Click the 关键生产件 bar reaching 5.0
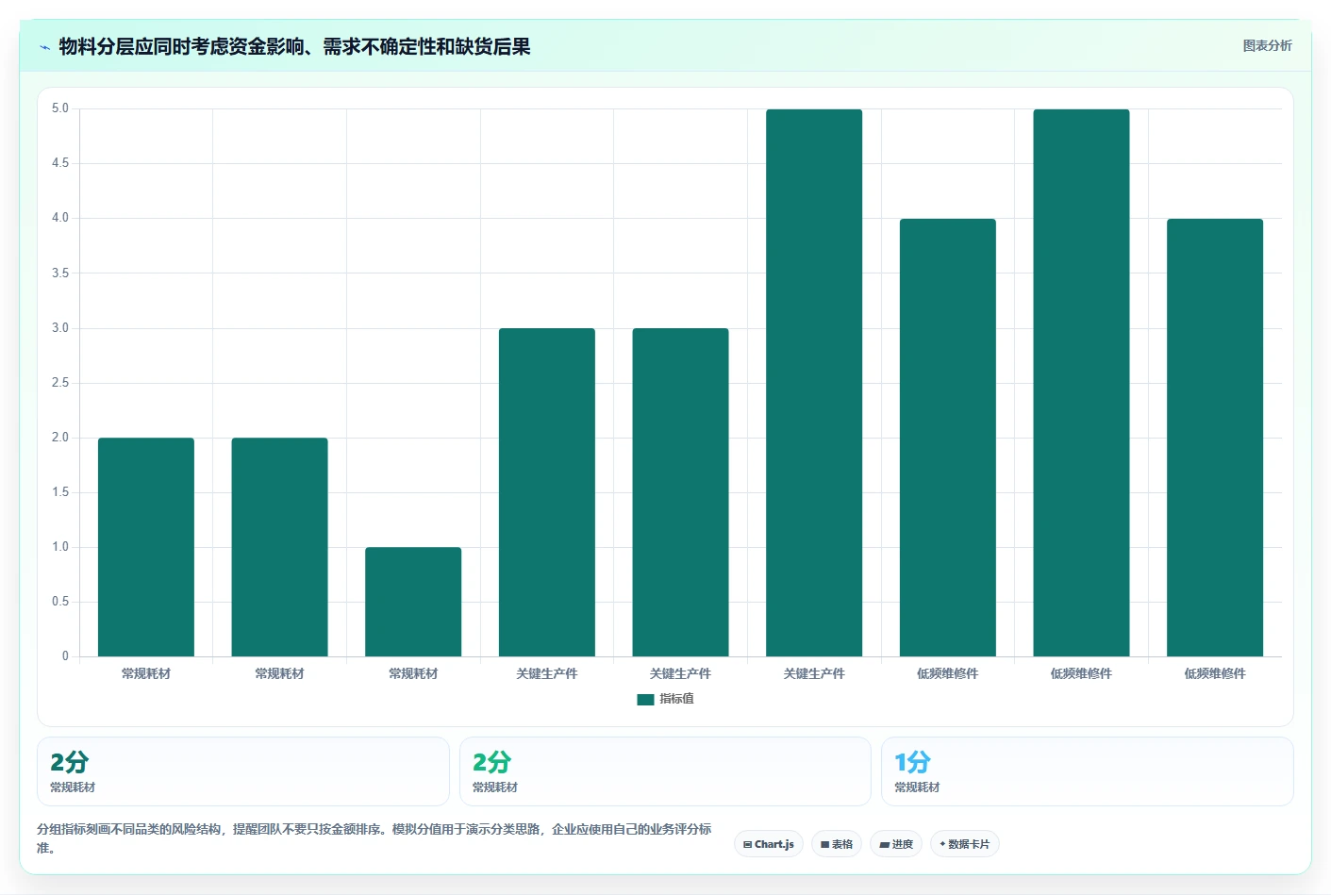 (x=814, y=383)
